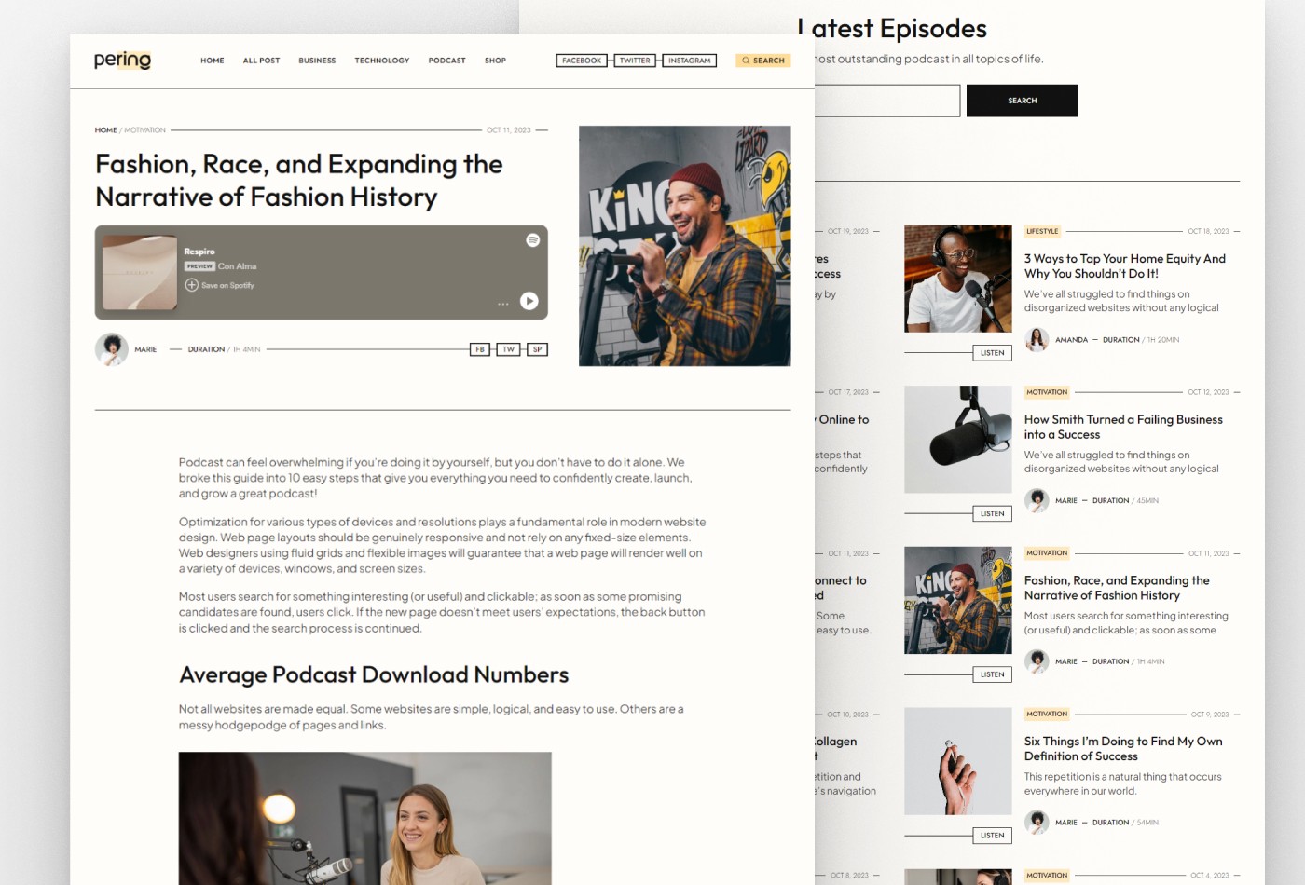Click the Preview badge in Spotify player
This screenshot has height=885, width=1305.
[x=199, y=266]
